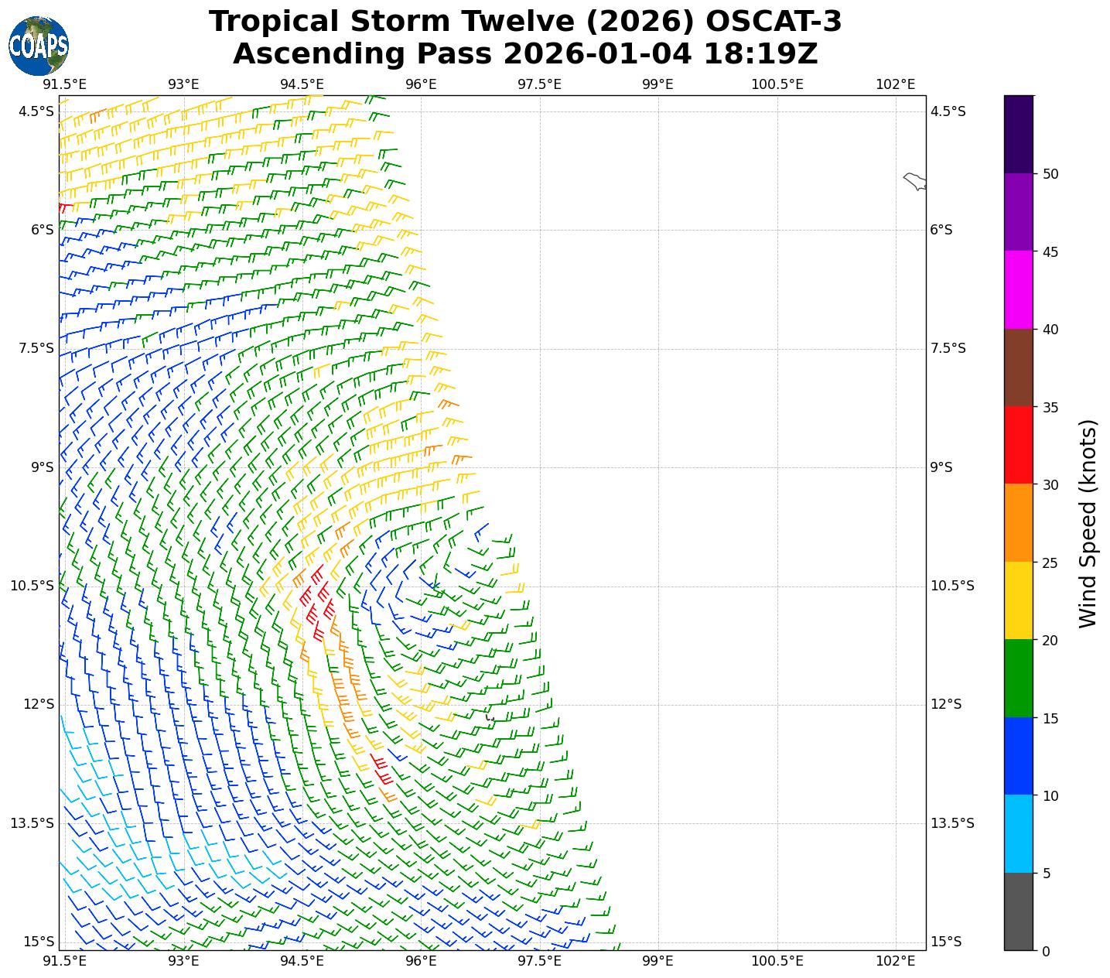The height and width of the screenshot is (978, 1110).
Task: Select the magenta 40-45 knot colorbar band
Action: coord(1018,289)
